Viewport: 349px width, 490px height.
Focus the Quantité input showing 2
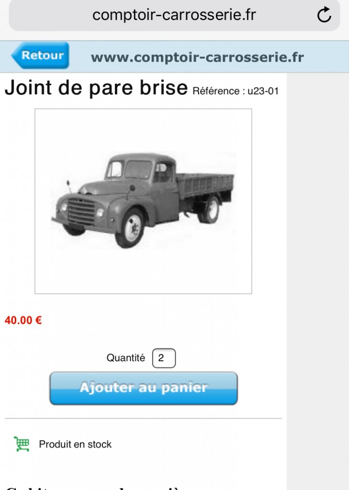tap(164, 358)
